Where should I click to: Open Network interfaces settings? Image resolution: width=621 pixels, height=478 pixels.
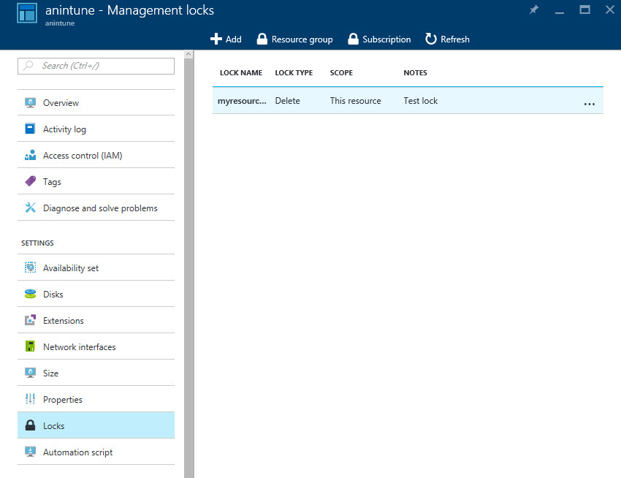[96, 347]
